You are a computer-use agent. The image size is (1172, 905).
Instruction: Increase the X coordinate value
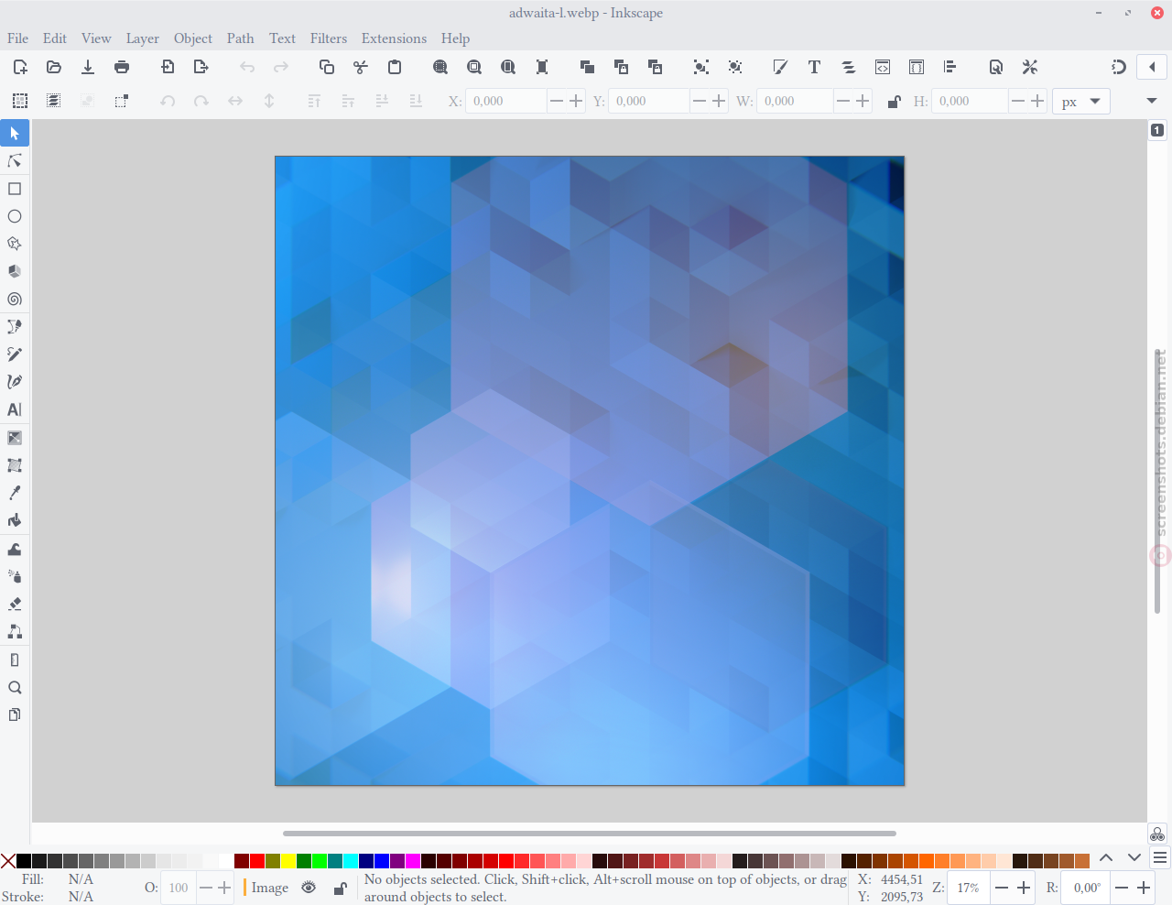tap(576, 101)
